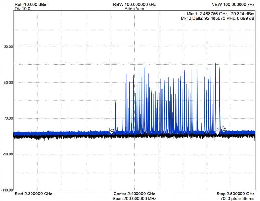Click the RBW 100.000000 kHz readout

pos(134,4)
